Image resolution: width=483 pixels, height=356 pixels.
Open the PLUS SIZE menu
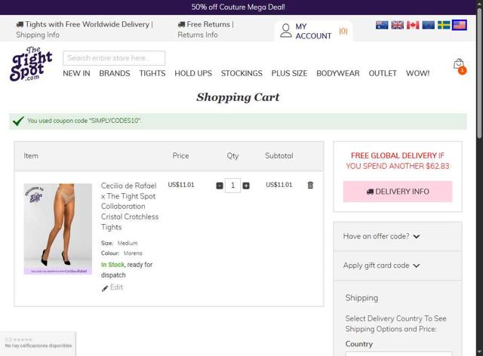289,73
